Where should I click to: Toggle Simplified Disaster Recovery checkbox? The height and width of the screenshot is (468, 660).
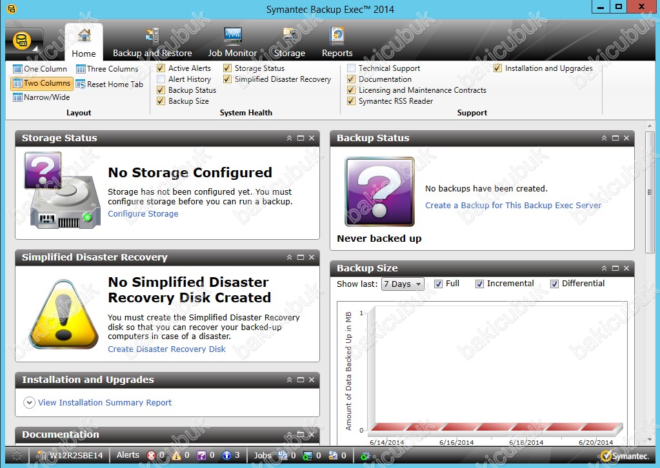(x=227, y=79)
